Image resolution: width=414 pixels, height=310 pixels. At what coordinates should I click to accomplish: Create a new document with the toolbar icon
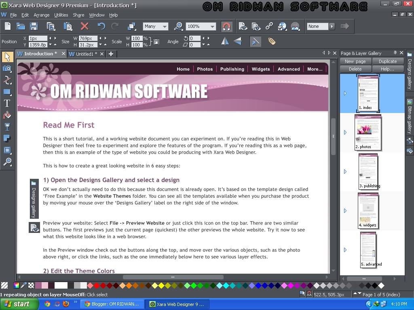pos(8,26)
